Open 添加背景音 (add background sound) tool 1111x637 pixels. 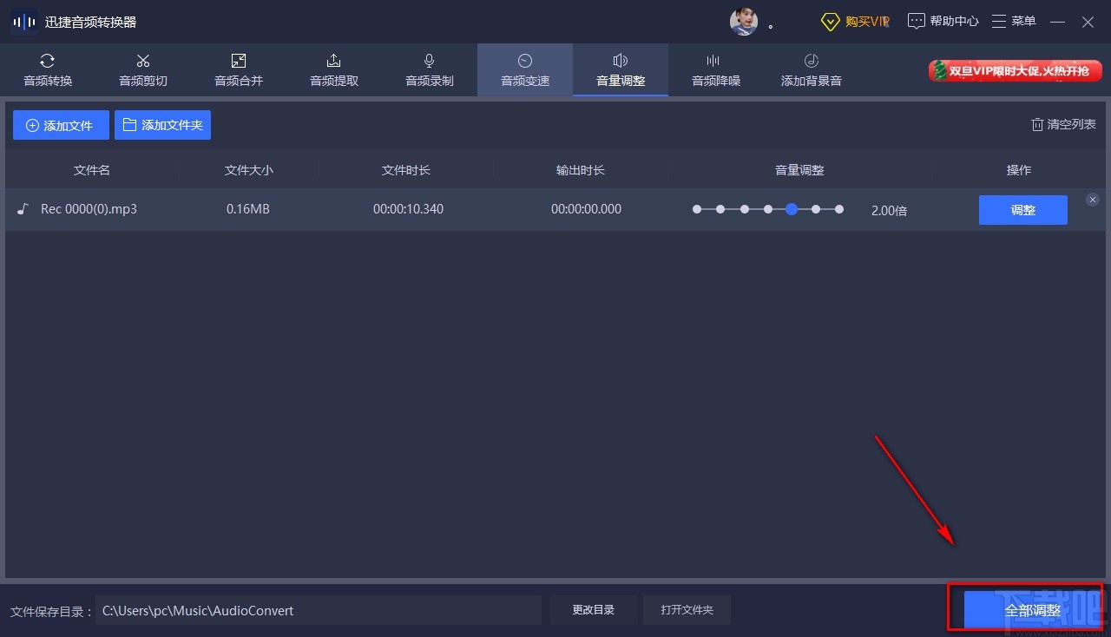click(810, 69)
